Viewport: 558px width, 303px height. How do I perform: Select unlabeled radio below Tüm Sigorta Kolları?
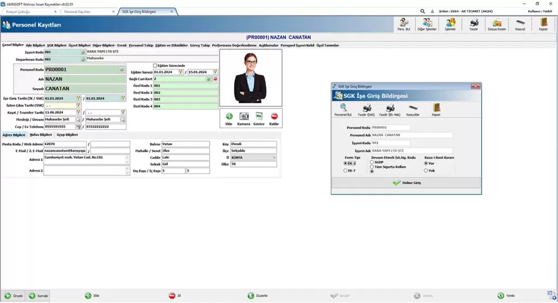click(372, 171)
